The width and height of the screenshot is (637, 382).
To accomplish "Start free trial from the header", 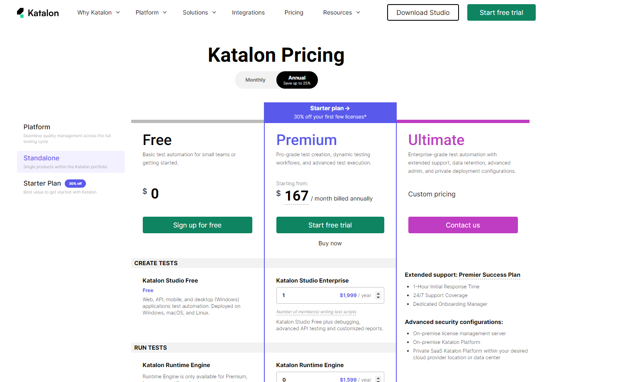I will (x=501, y=12).
